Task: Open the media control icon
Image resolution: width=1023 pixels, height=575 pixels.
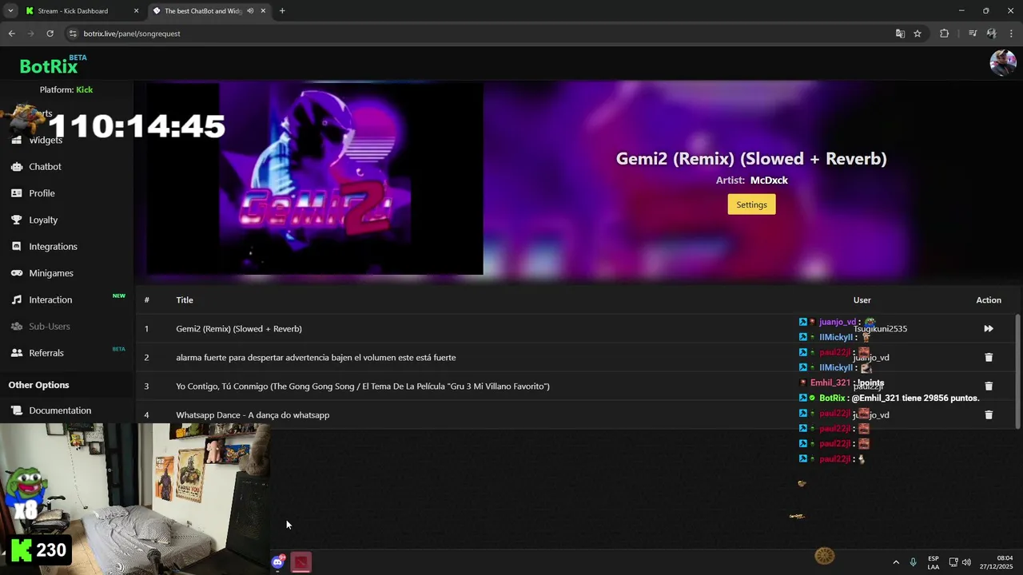Action: tap(973, 34)
